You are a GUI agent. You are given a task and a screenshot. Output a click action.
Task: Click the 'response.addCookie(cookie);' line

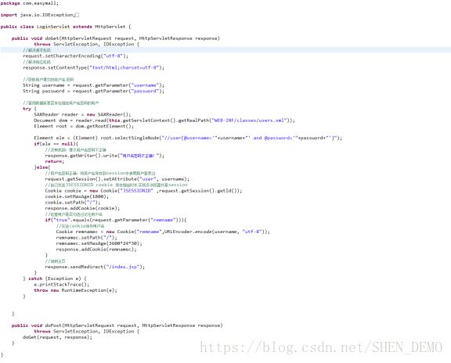(x=82, y=208)
